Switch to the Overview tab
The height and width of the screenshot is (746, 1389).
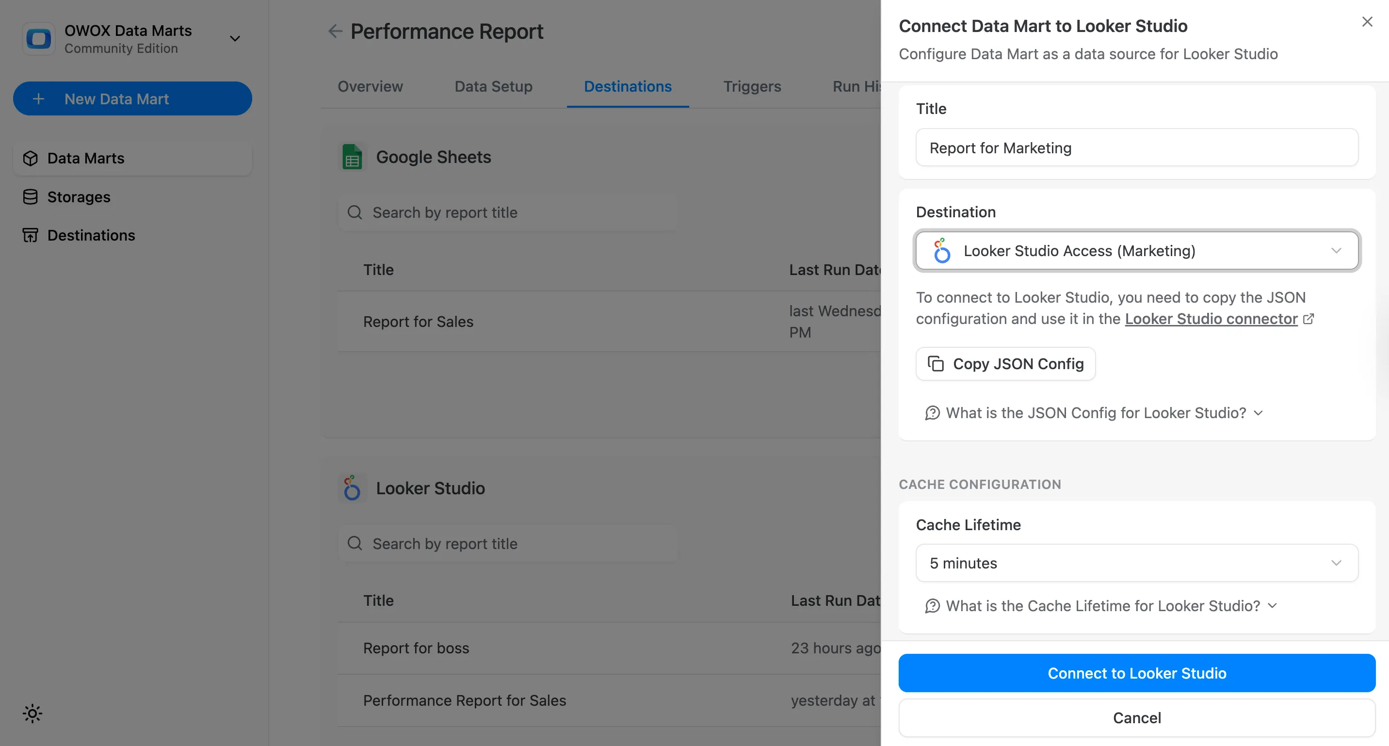[371, 86]
